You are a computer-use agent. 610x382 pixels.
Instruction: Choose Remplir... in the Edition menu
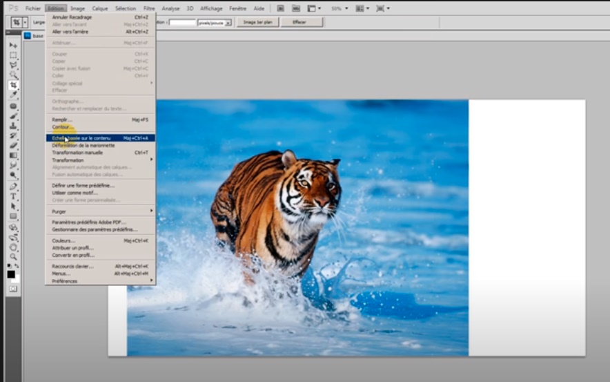tap(100, 120)
